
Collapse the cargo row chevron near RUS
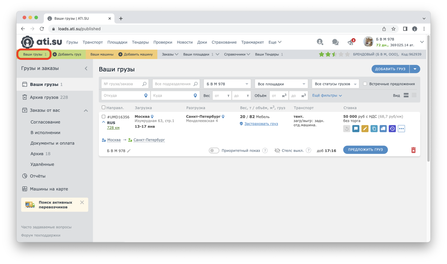[104, 122]
